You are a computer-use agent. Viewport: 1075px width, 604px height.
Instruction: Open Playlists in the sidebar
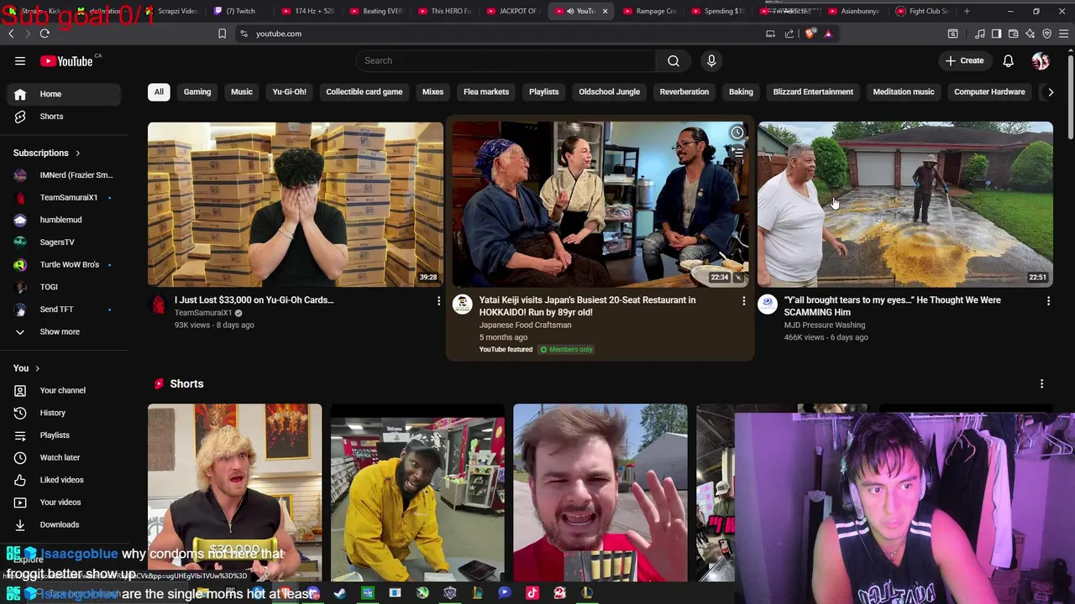point(64,435)
